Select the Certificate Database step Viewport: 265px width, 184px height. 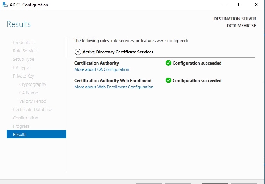tap(32, 110)
